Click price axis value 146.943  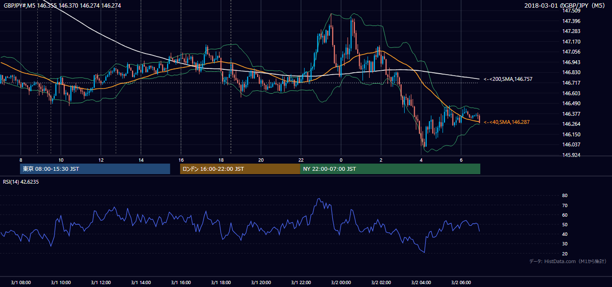(571, 62)
